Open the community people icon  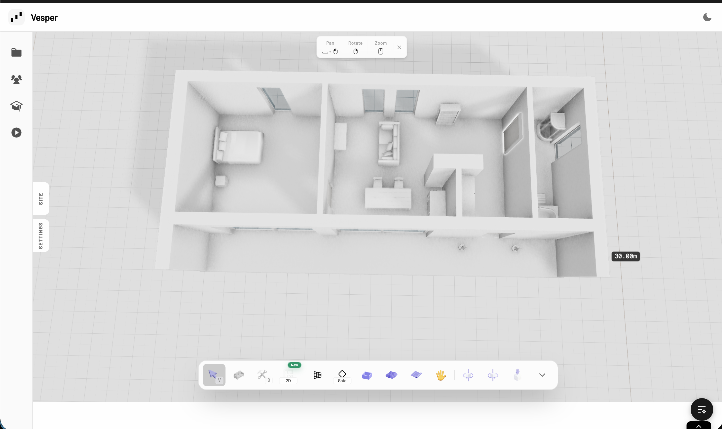pyautogui.click(x=16, y=79)
